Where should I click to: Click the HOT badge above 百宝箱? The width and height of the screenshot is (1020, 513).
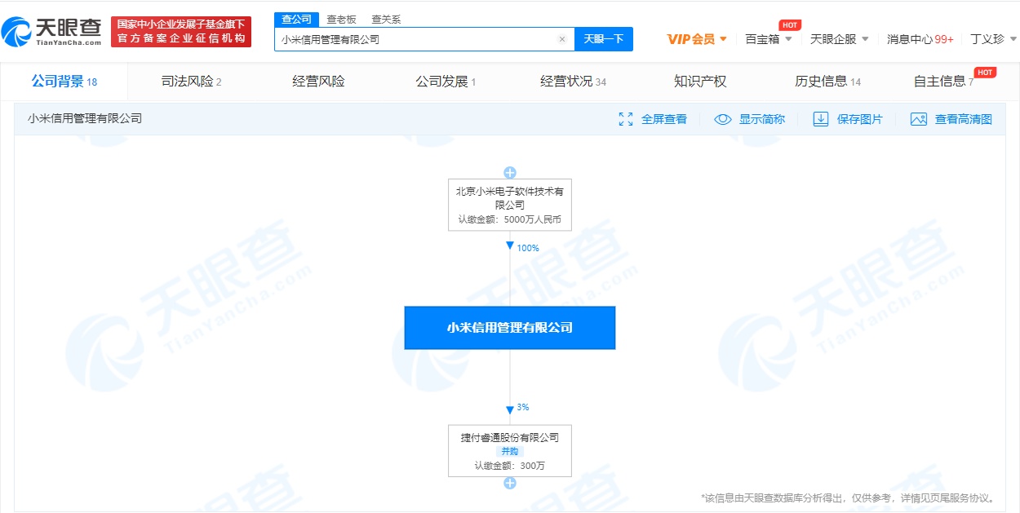(790, 25)
